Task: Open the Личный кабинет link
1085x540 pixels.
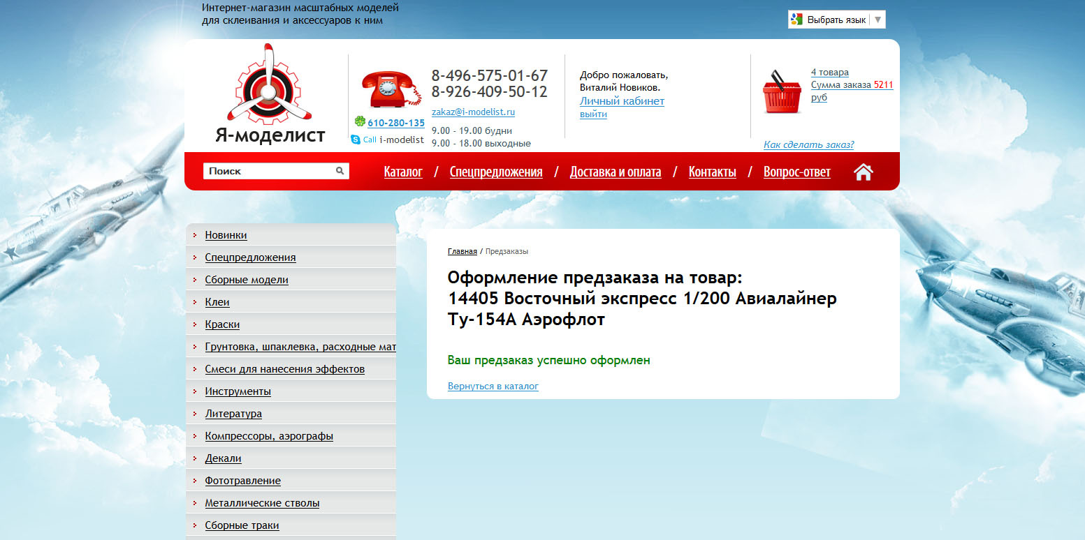Action: (x=622, y=100)
